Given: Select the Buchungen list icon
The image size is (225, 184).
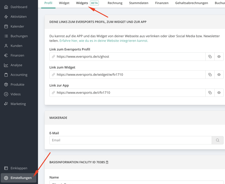Looking at the screenshot, I should 6,36.
